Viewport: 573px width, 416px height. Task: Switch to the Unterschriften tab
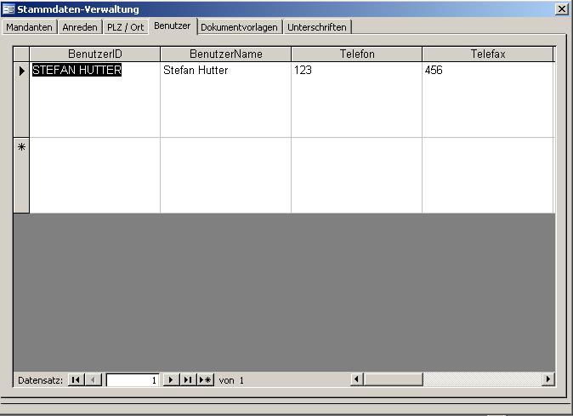coord(317,27)
